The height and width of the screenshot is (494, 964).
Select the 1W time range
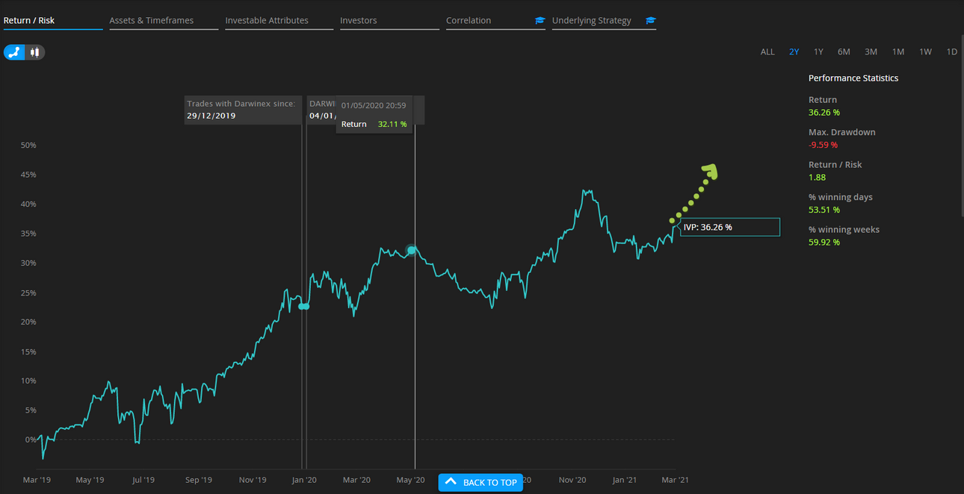[x=925, y=51]
